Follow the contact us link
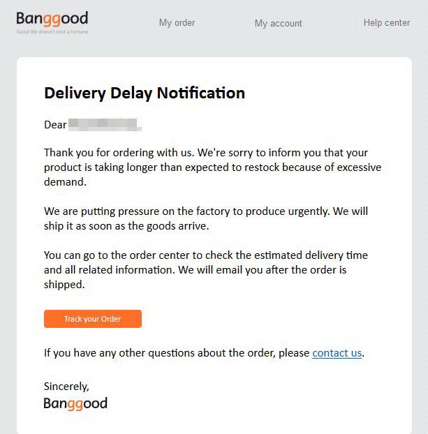This screenshot has height=434, width=428. point(337,353)
